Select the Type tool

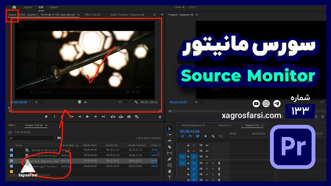pyautogui.click(x=170, y=177)
